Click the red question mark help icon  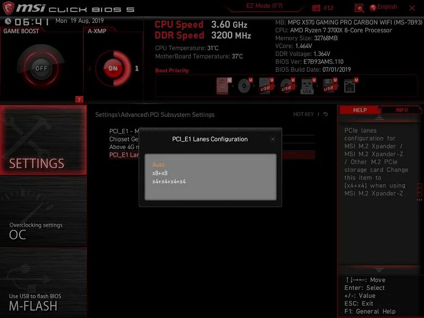[x=79, y=100]
